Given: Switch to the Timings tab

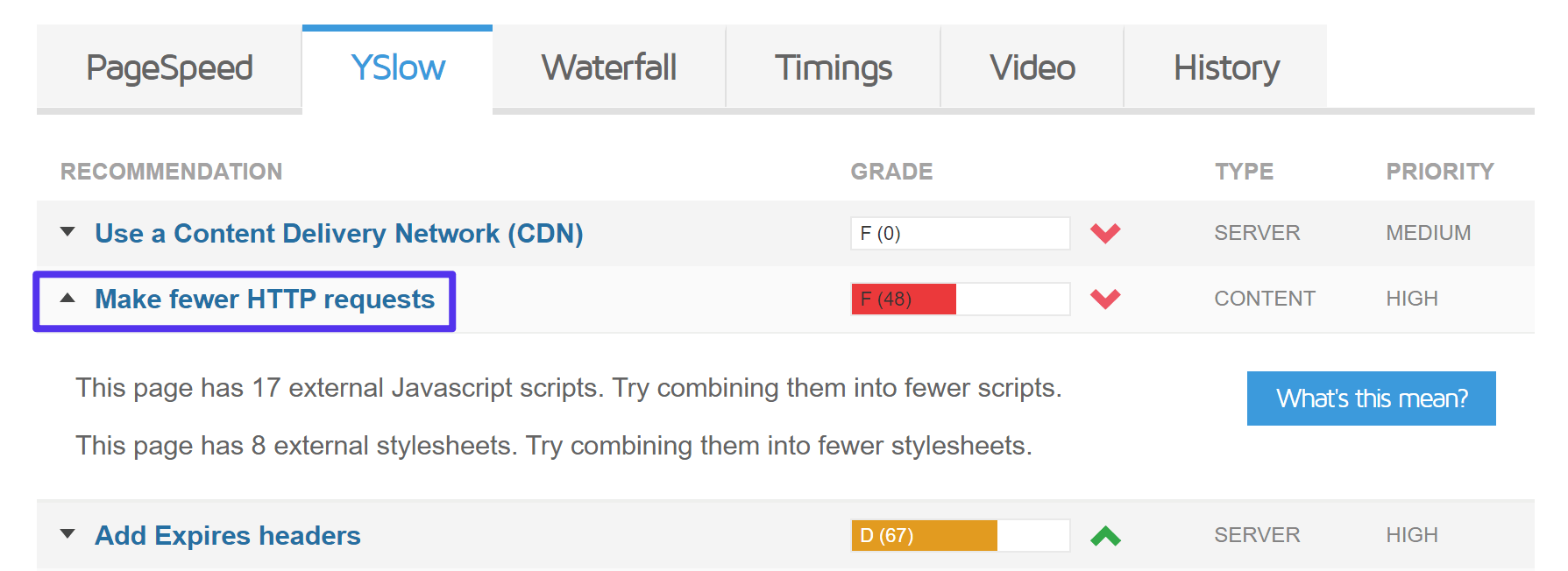Looking at the screenshot, I should pos(833,67).
